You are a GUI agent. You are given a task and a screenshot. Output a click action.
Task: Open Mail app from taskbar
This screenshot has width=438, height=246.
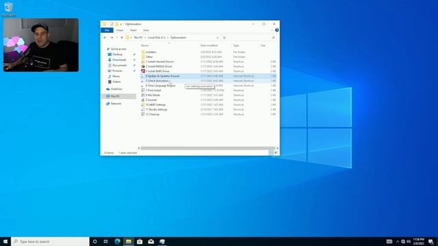pos(151,241)
